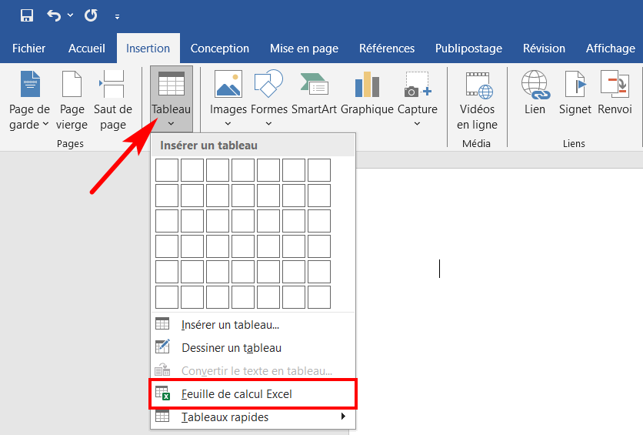Expand the Formes dropdown chevron

pyautogui.click(x=268, y=123)
